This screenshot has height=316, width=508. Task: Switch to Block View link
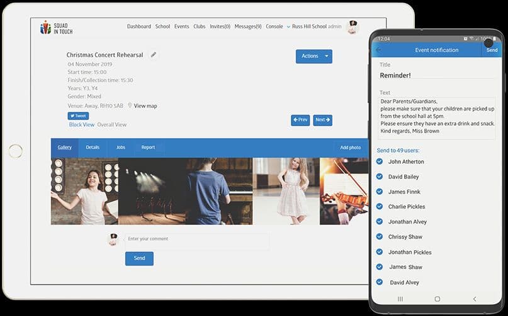(82, 124)
